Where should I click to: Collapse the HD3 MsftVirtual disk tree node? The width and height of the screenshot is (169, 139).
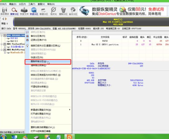pos(2,50)
